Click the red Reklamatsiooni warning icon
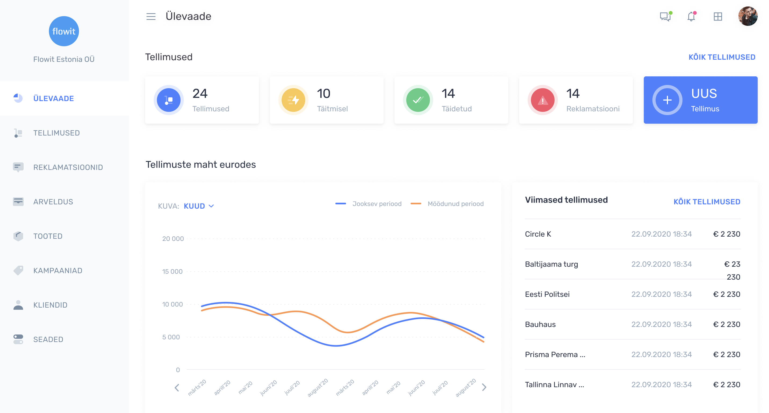The width and height of the screenshot is (769, 413). (x=542, y=100)
